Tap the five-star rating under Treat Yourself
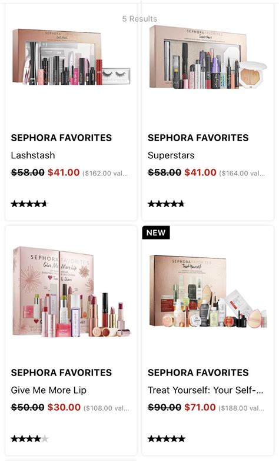This screenshot has width=279, height=462. tap(167, 438)
